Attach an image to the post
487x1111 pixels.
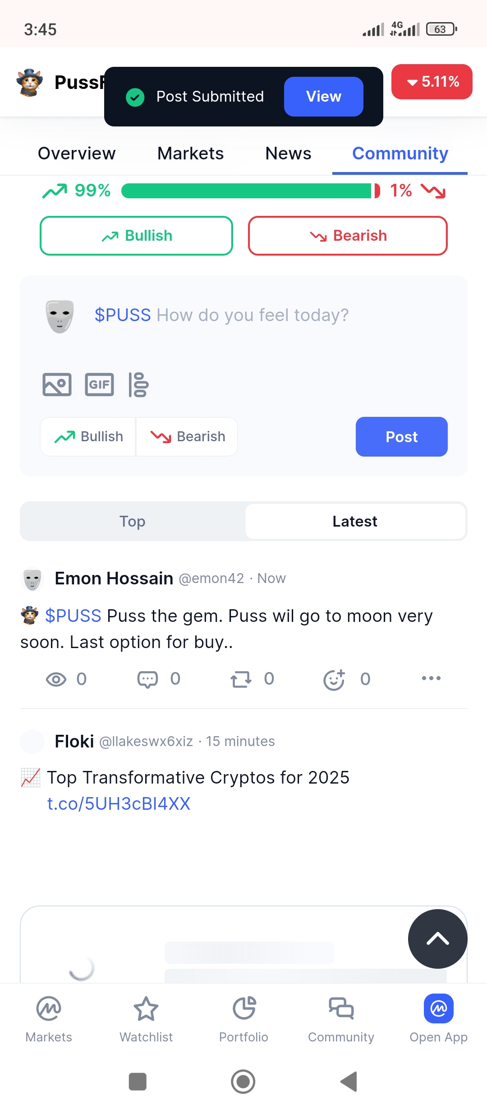click(57, 385)
